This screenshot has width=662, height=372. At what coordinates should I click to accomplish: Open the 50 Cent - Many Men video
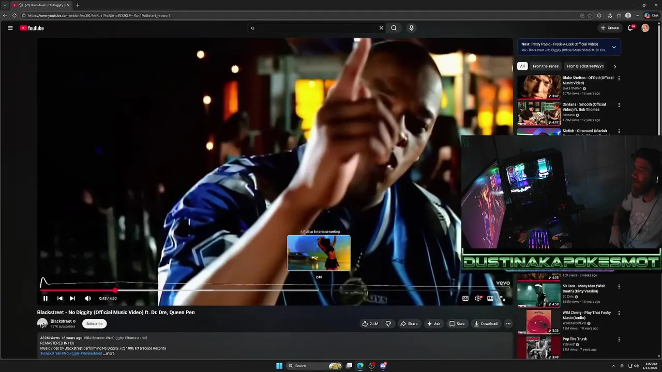point(539,295)
